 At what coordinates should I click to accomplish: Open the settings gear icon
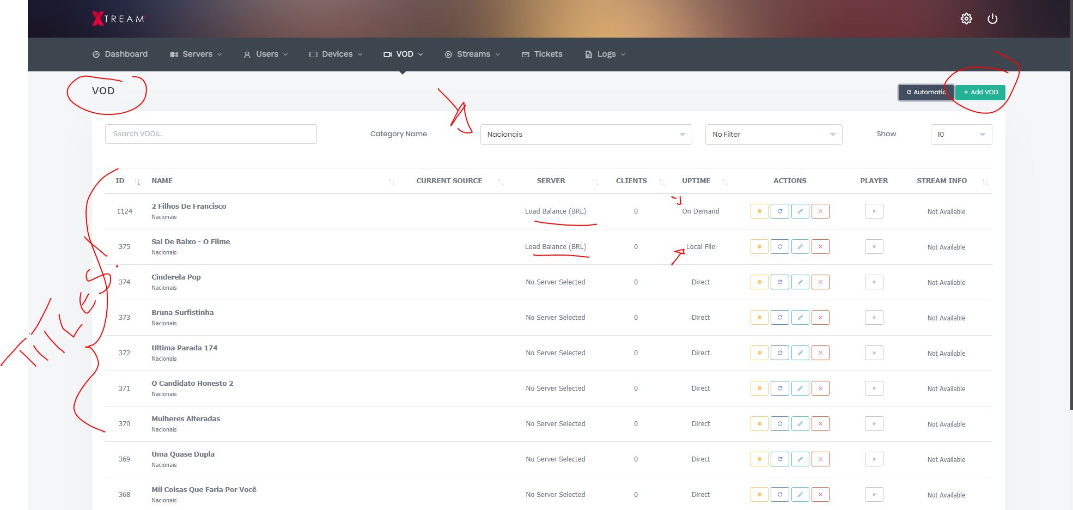click(966, 19)
